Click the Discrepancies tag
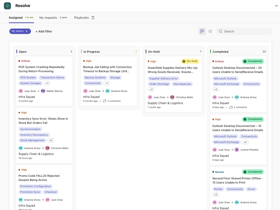 coord(182,84)
